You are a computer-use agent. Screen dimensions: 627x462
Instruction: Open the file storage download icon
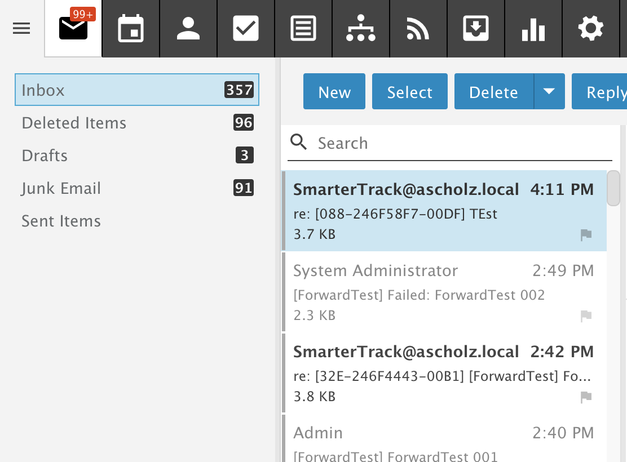coord(476,29)
